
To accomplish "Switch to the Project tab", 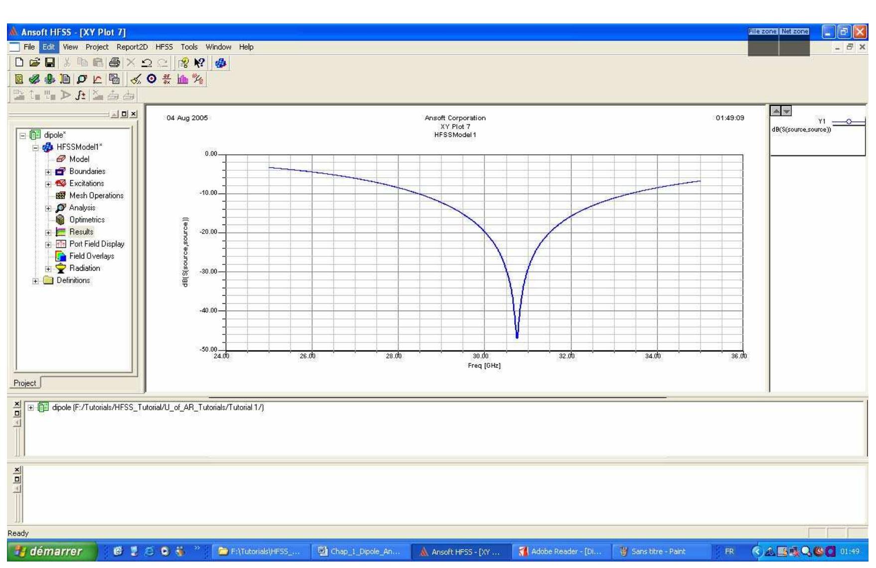I will (24, 383).
